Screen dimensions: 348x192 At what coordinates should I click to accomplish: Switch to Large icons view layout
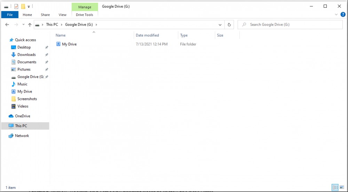tap(342, 187)
